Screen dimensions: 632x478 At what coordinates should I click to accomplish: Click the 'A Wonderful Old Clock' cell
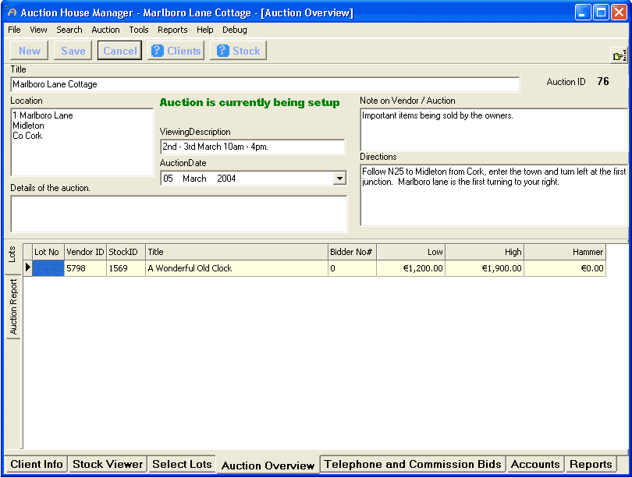click(236, 268)
